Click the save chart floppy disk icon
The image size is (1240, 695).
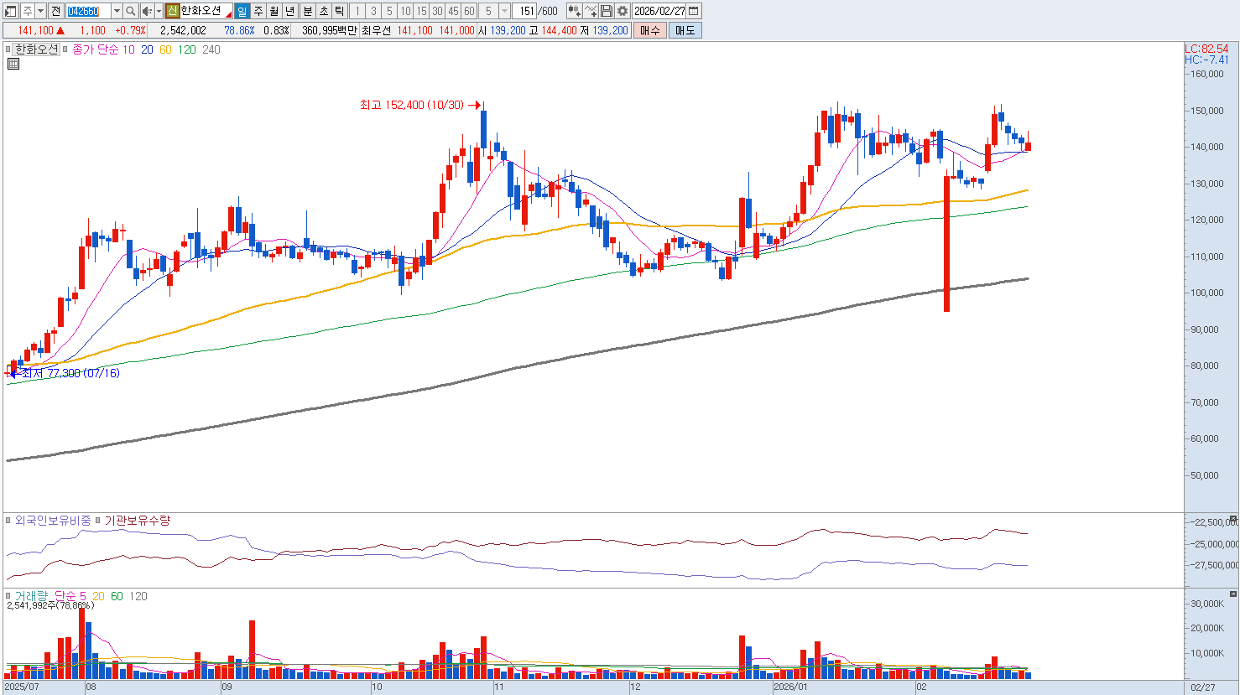tap(607, 11)
